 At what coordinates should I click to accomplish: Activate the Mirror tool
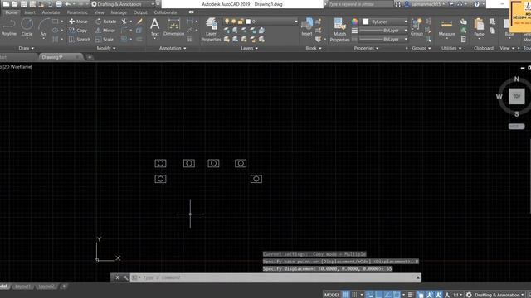pos(105,31)
